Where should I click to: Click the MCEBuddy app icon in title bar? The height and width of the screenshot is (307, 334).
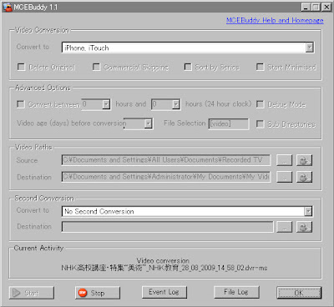pos(8,7)
